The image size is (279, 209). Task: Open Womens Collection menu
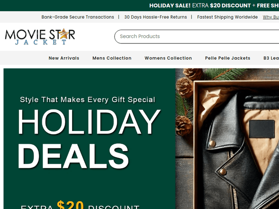[x=168, y=58]
